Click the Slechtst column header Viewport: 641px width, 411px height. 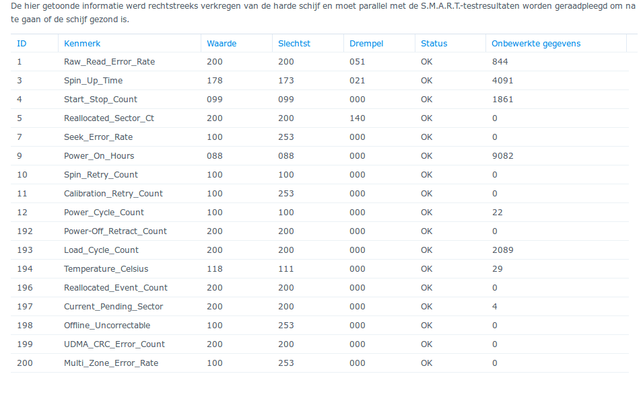click(x=294, y=44)
